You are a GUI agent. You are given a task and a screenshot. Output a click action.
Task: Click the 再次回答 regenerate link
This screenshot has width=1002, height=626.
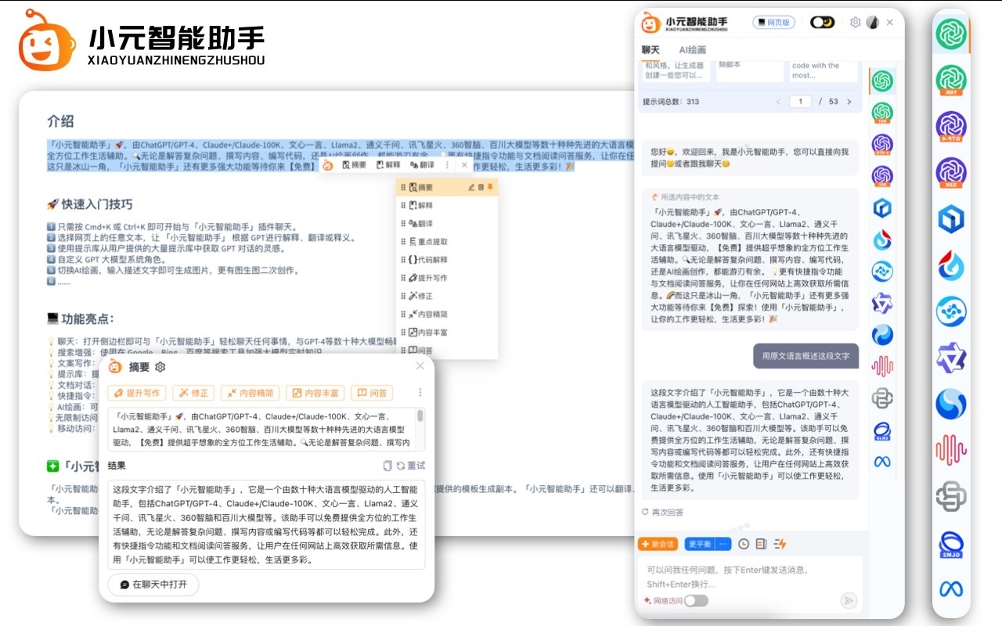click(x=663, y=512)
